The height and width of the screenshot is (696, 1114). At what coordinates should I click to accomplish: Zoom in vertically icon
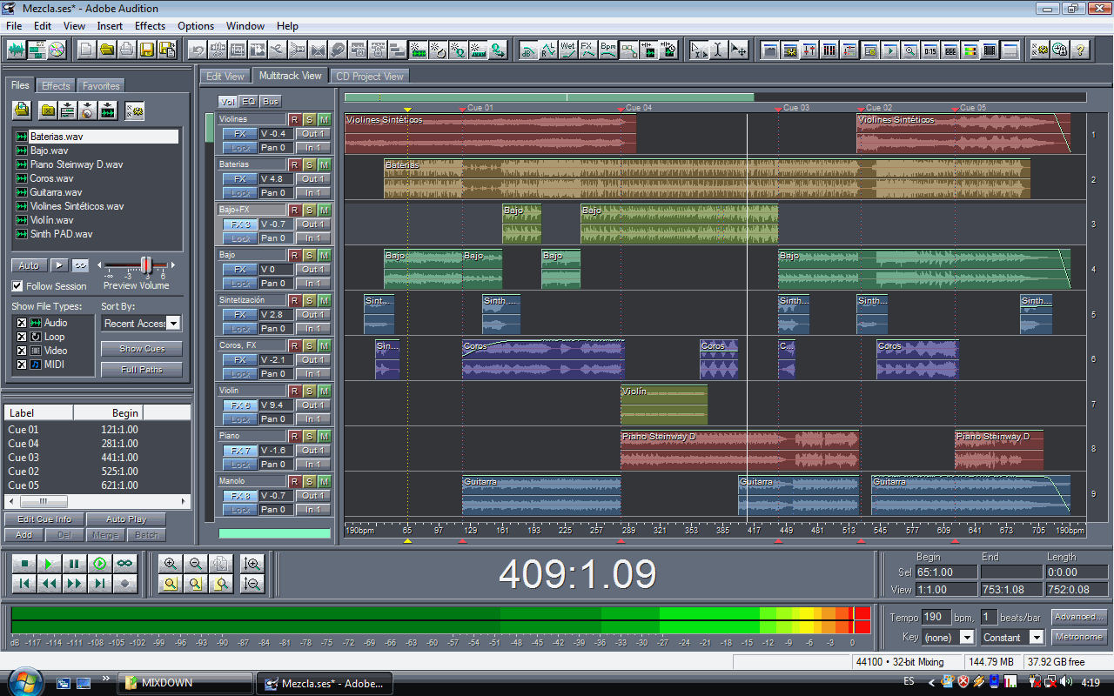click(x=252, y=564)
